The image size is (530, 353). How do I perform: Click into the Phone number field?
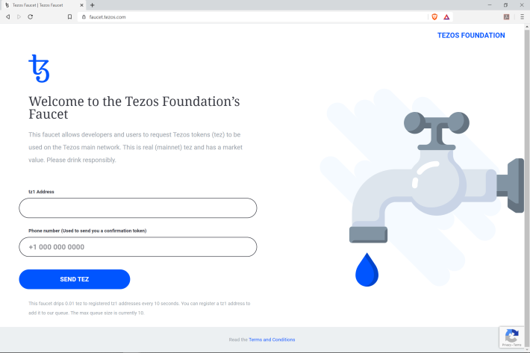coord(138,247)
